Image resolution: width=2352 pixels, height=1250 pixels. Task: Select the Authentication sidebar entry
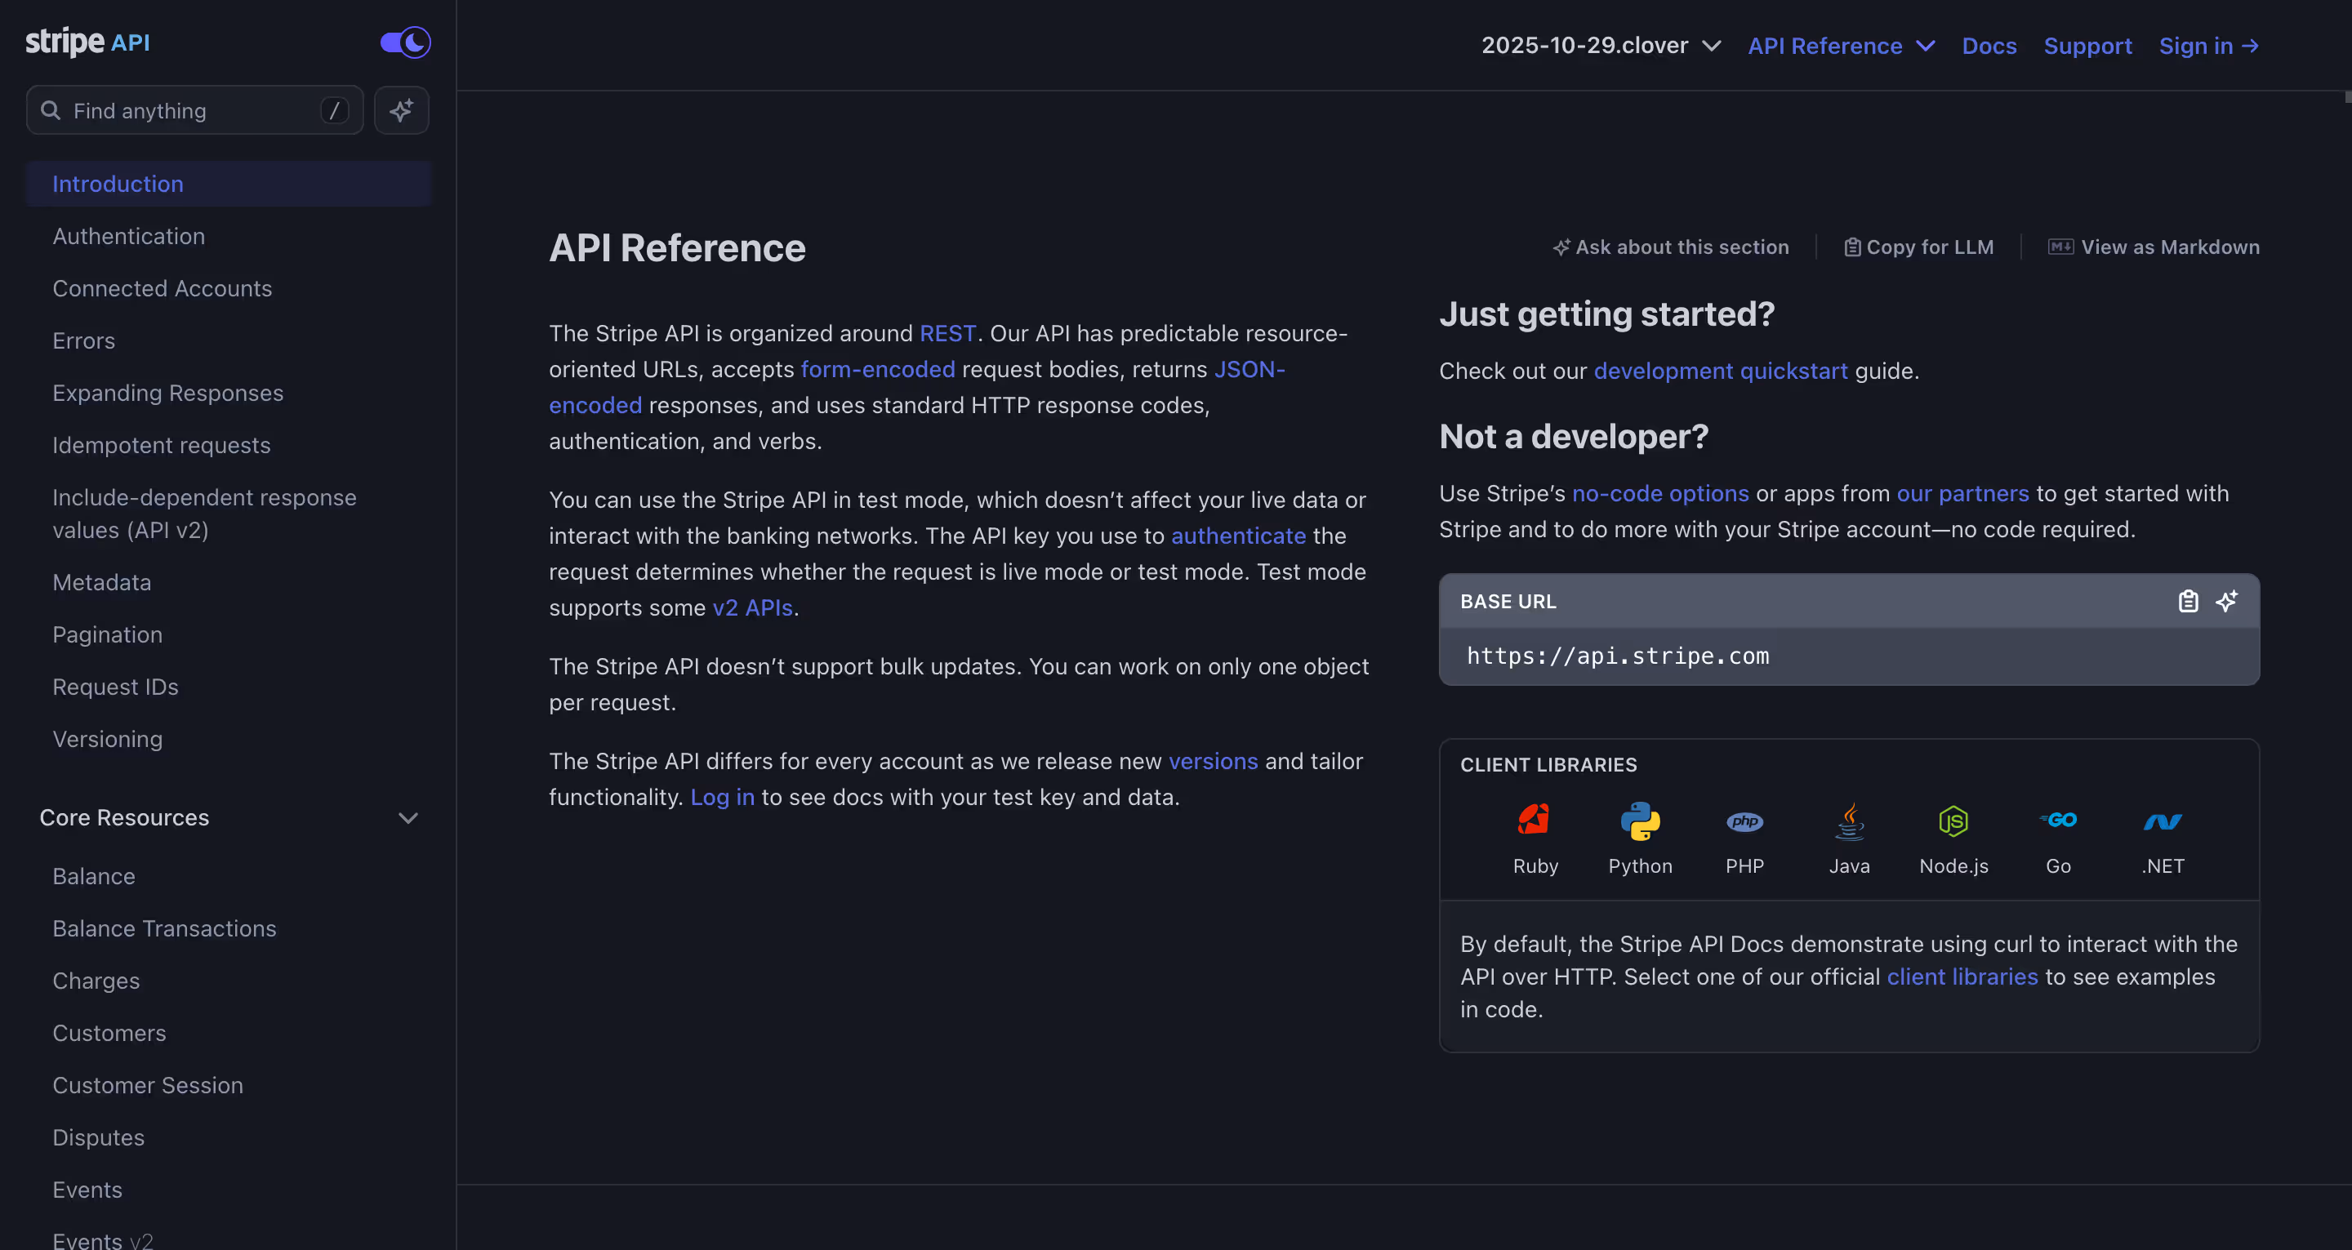point(129,236)
